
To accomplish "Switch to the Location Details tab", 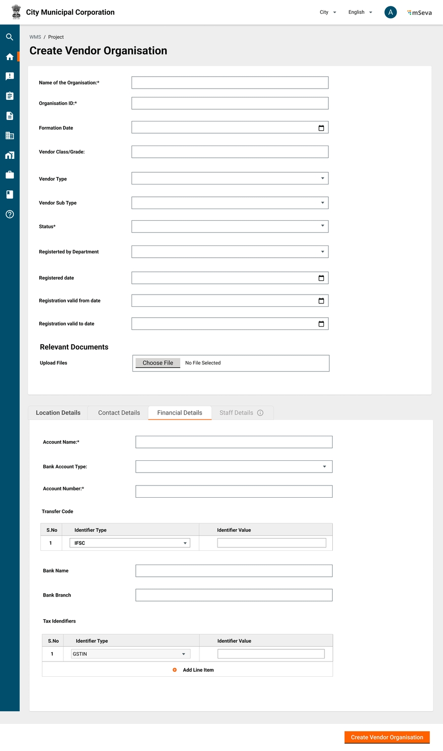I will [x=58, y=413].
